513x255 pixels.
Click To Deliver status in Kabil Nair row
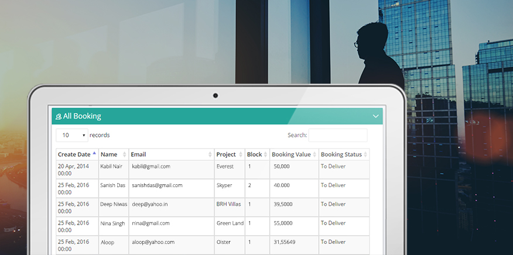[333, 167]
